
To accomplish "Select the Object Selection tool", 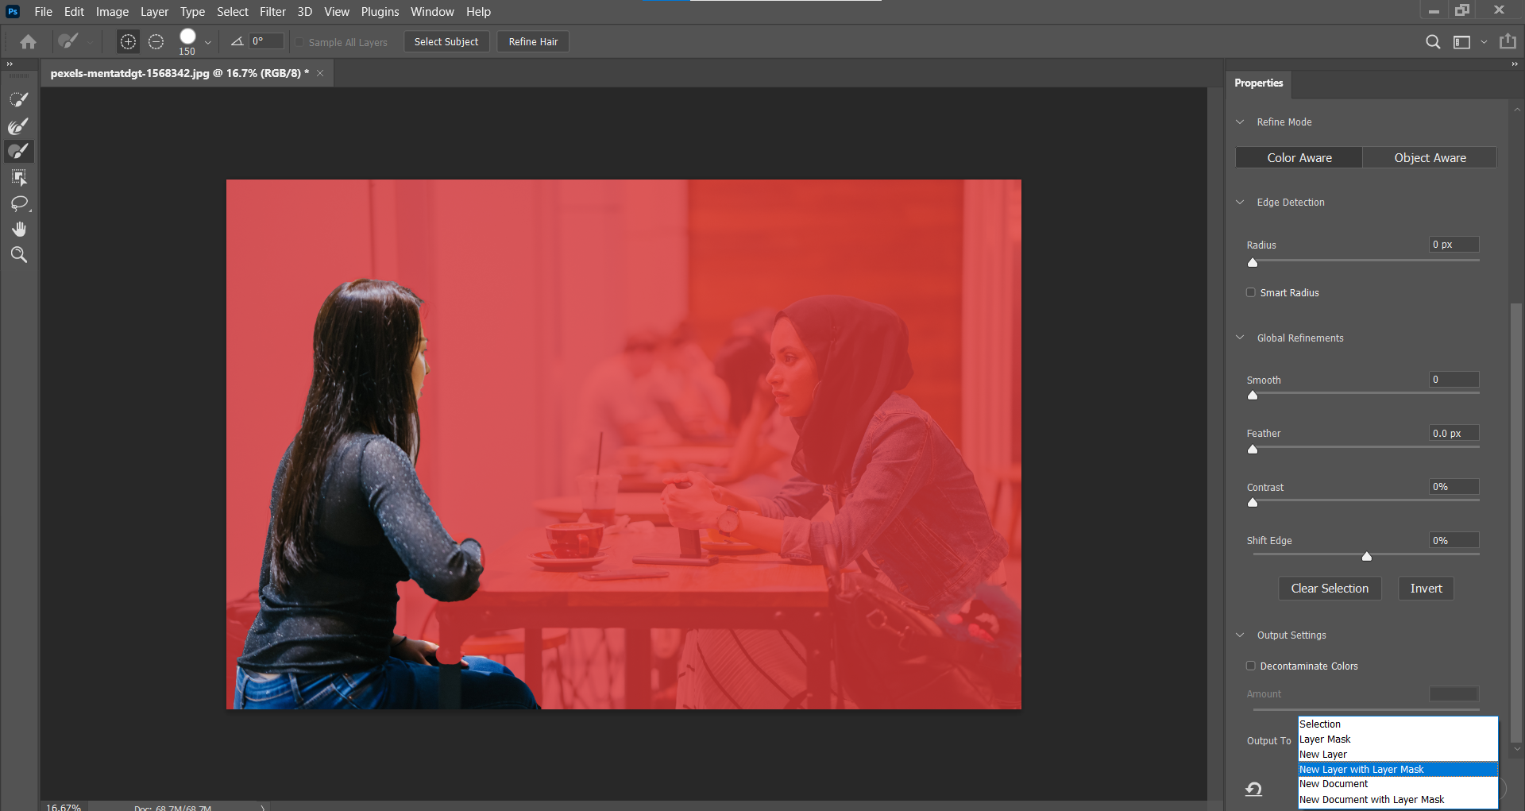I will pyautogui.click(x=18, y=177).
